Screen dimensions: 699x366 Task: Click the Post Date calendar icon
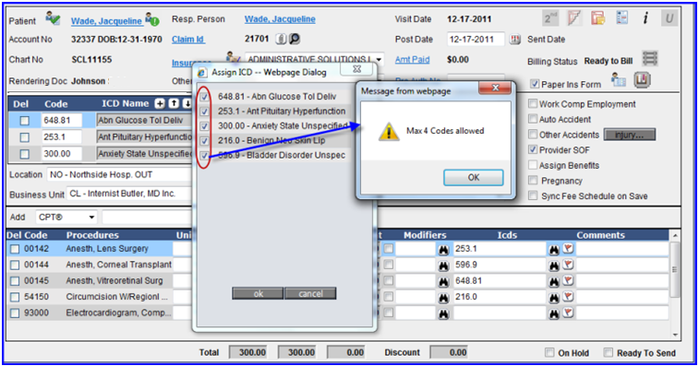pos(515,40)
